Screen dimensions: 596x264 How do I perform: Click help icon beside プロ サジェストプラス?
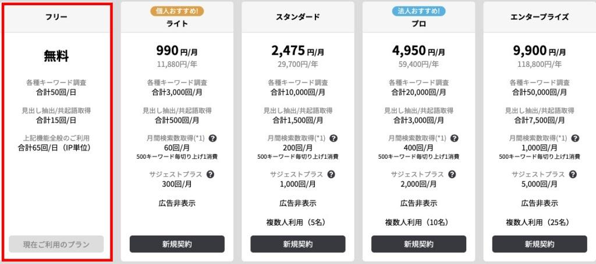coord(452,174)
